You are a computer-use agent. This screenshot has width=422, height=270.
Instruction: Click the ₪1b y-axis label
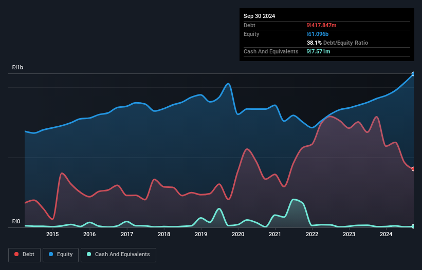coord(18,68)
